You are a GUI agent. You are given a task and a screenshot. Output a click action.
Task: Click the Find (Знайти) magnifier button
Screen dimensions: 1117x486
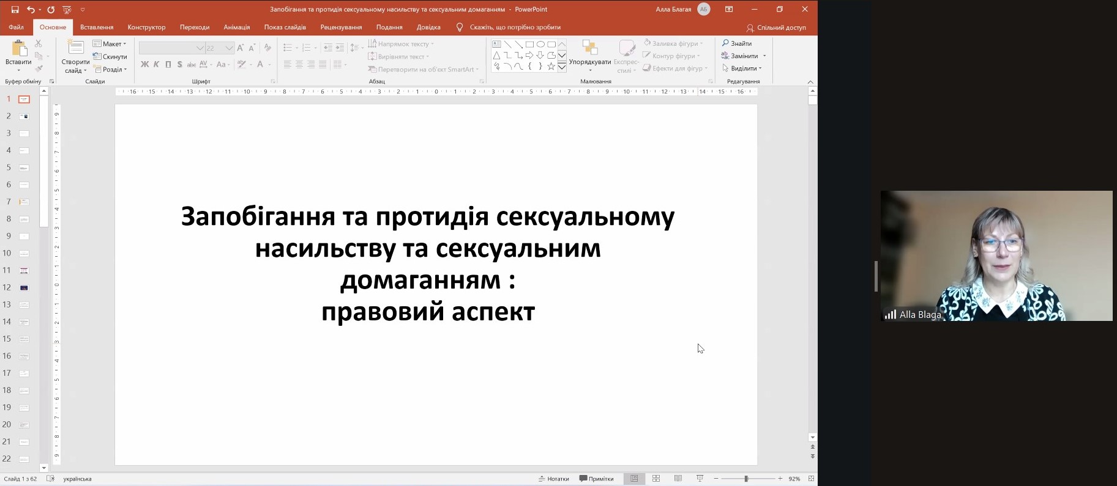[736, 43]
